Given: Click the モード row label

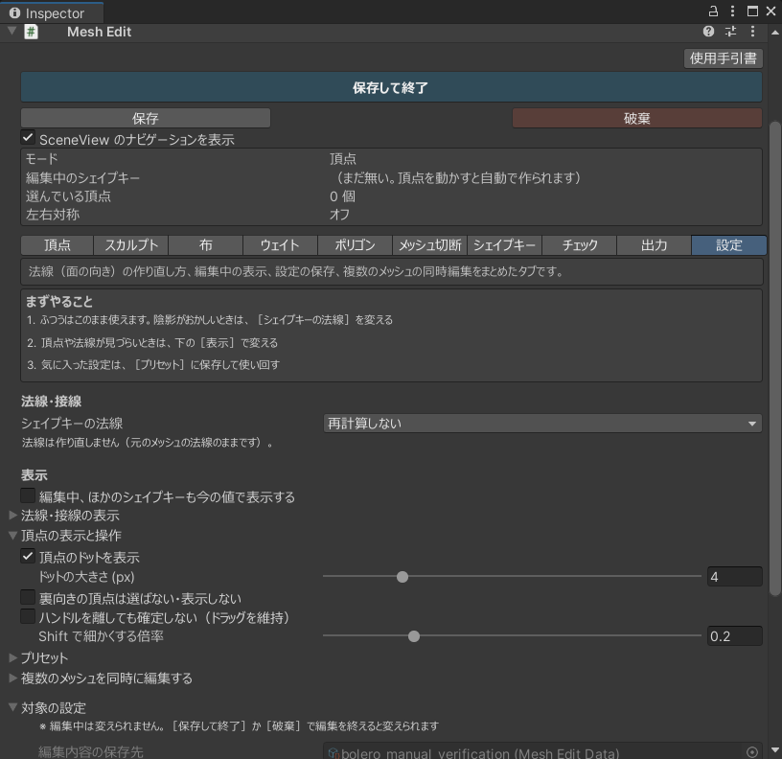Looking at the screenshot, I should pyautogui.click(x=42, y=158).
